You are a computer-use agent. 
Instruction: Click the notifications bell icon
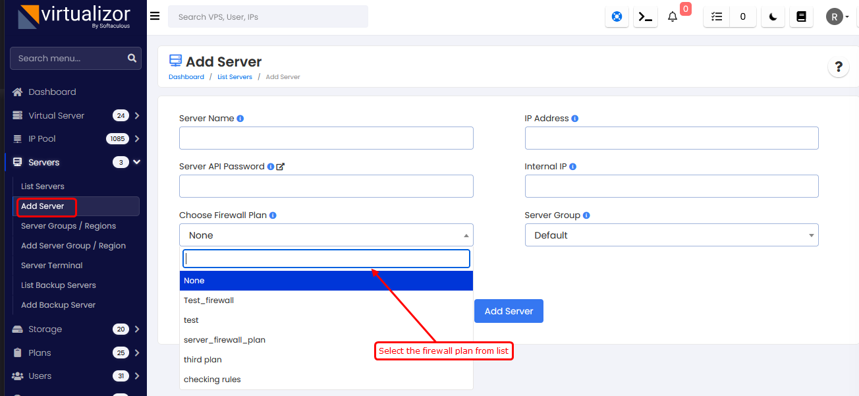pyautogui.click(x=673, y=17)
